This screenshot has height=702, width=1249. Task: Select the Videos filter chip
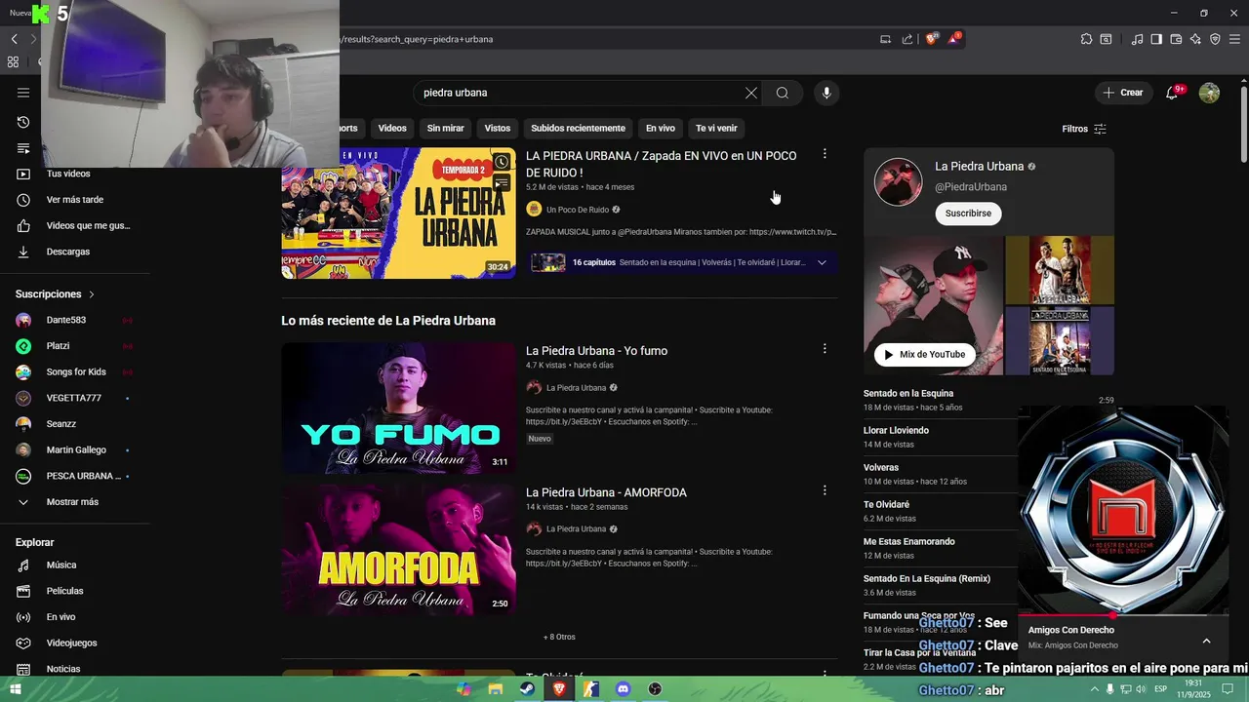(x=392, y=128)
